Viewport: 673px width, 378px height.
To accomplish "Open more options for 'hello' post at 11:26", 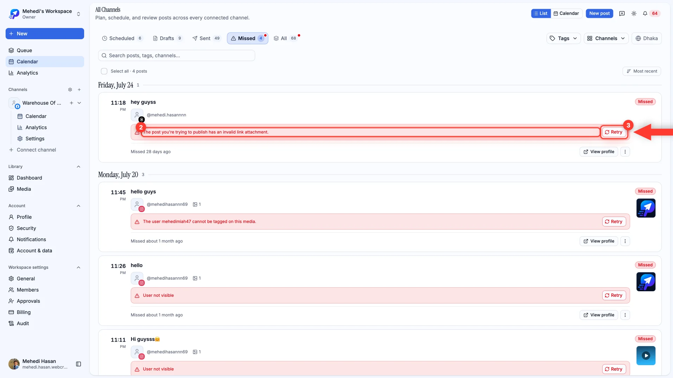I will click(625, 315).
